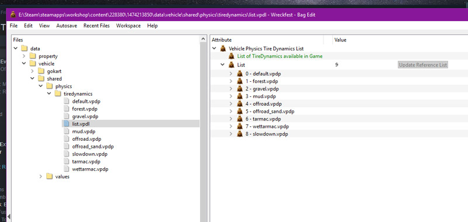468x222 pixels.
Task: Click the gokart folder icon
Action: pyautogui.click(x=41, y=71)
